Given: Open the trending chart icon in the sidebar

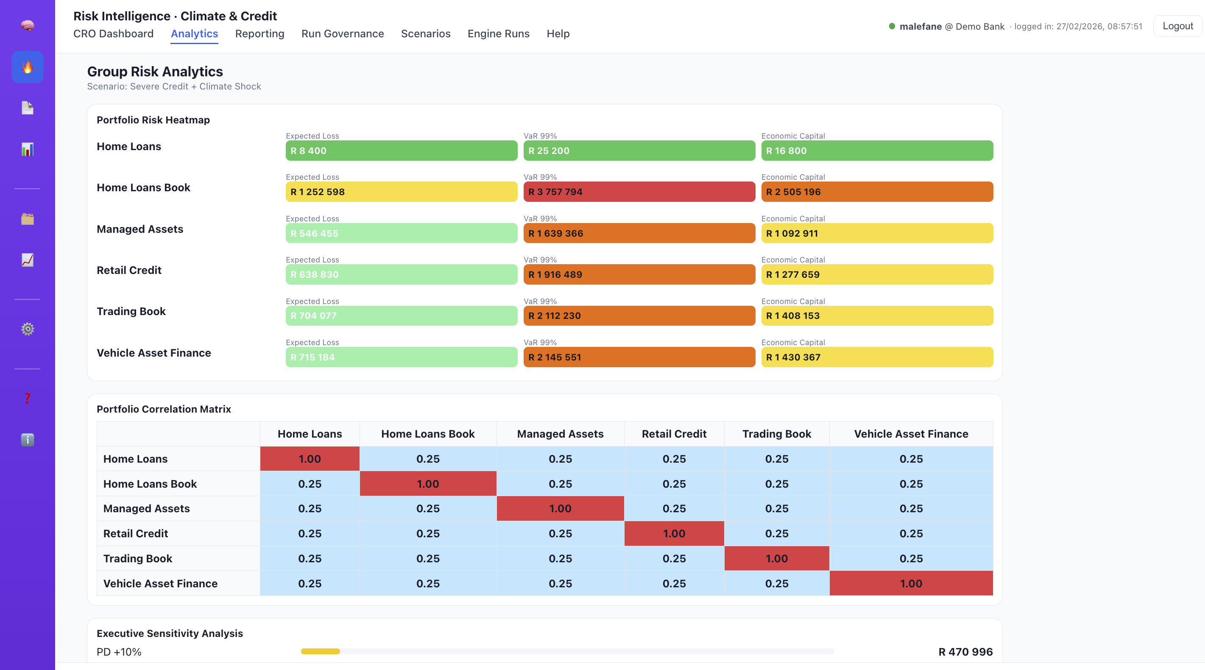Looking at the screenshot, I should coord(27,260).
